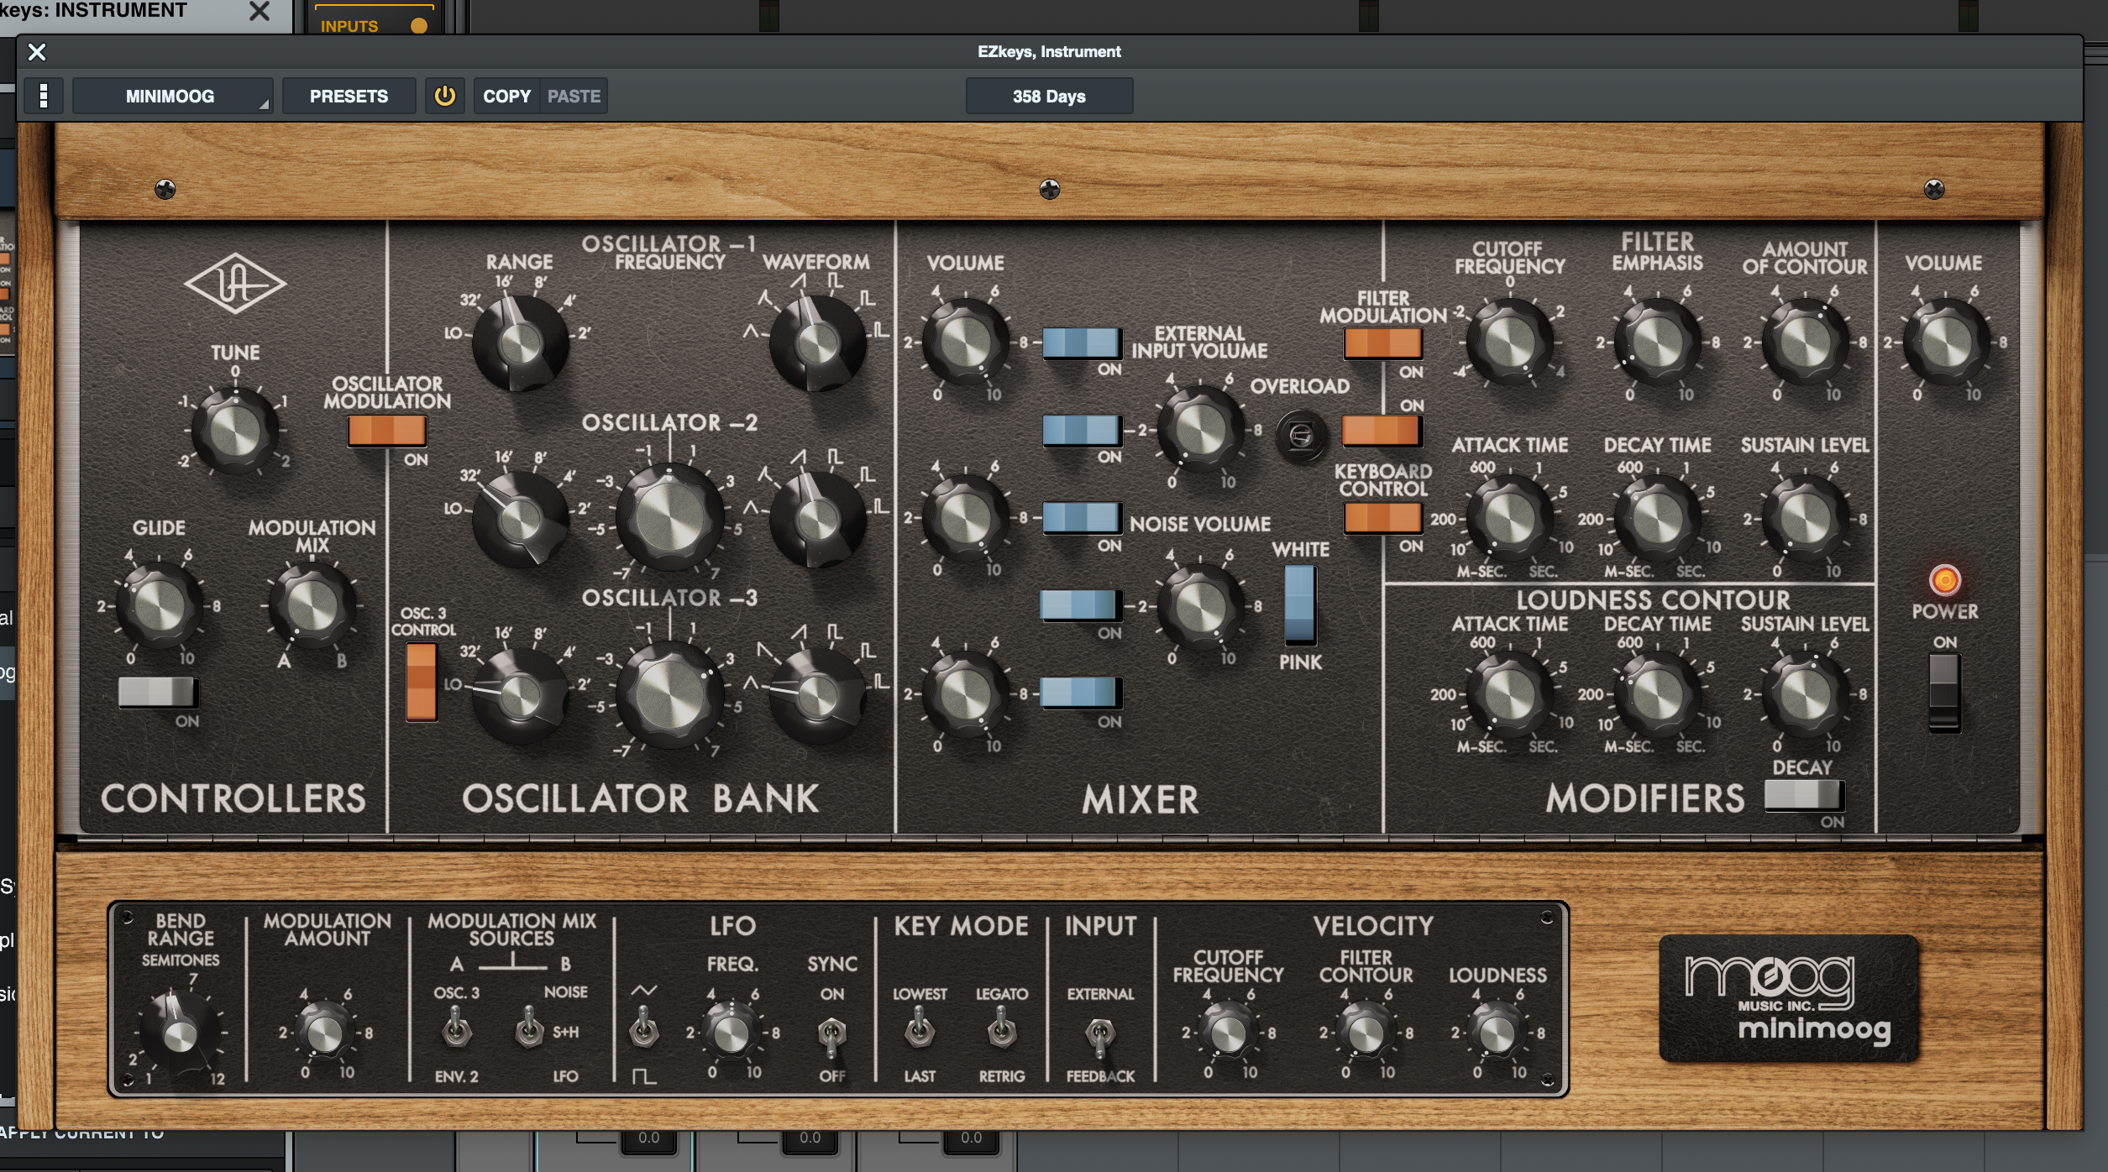Toggle the Oscillator Modulation orange switch
The height and width of the screenshot is (1172, 2108).
pos(387,431)
